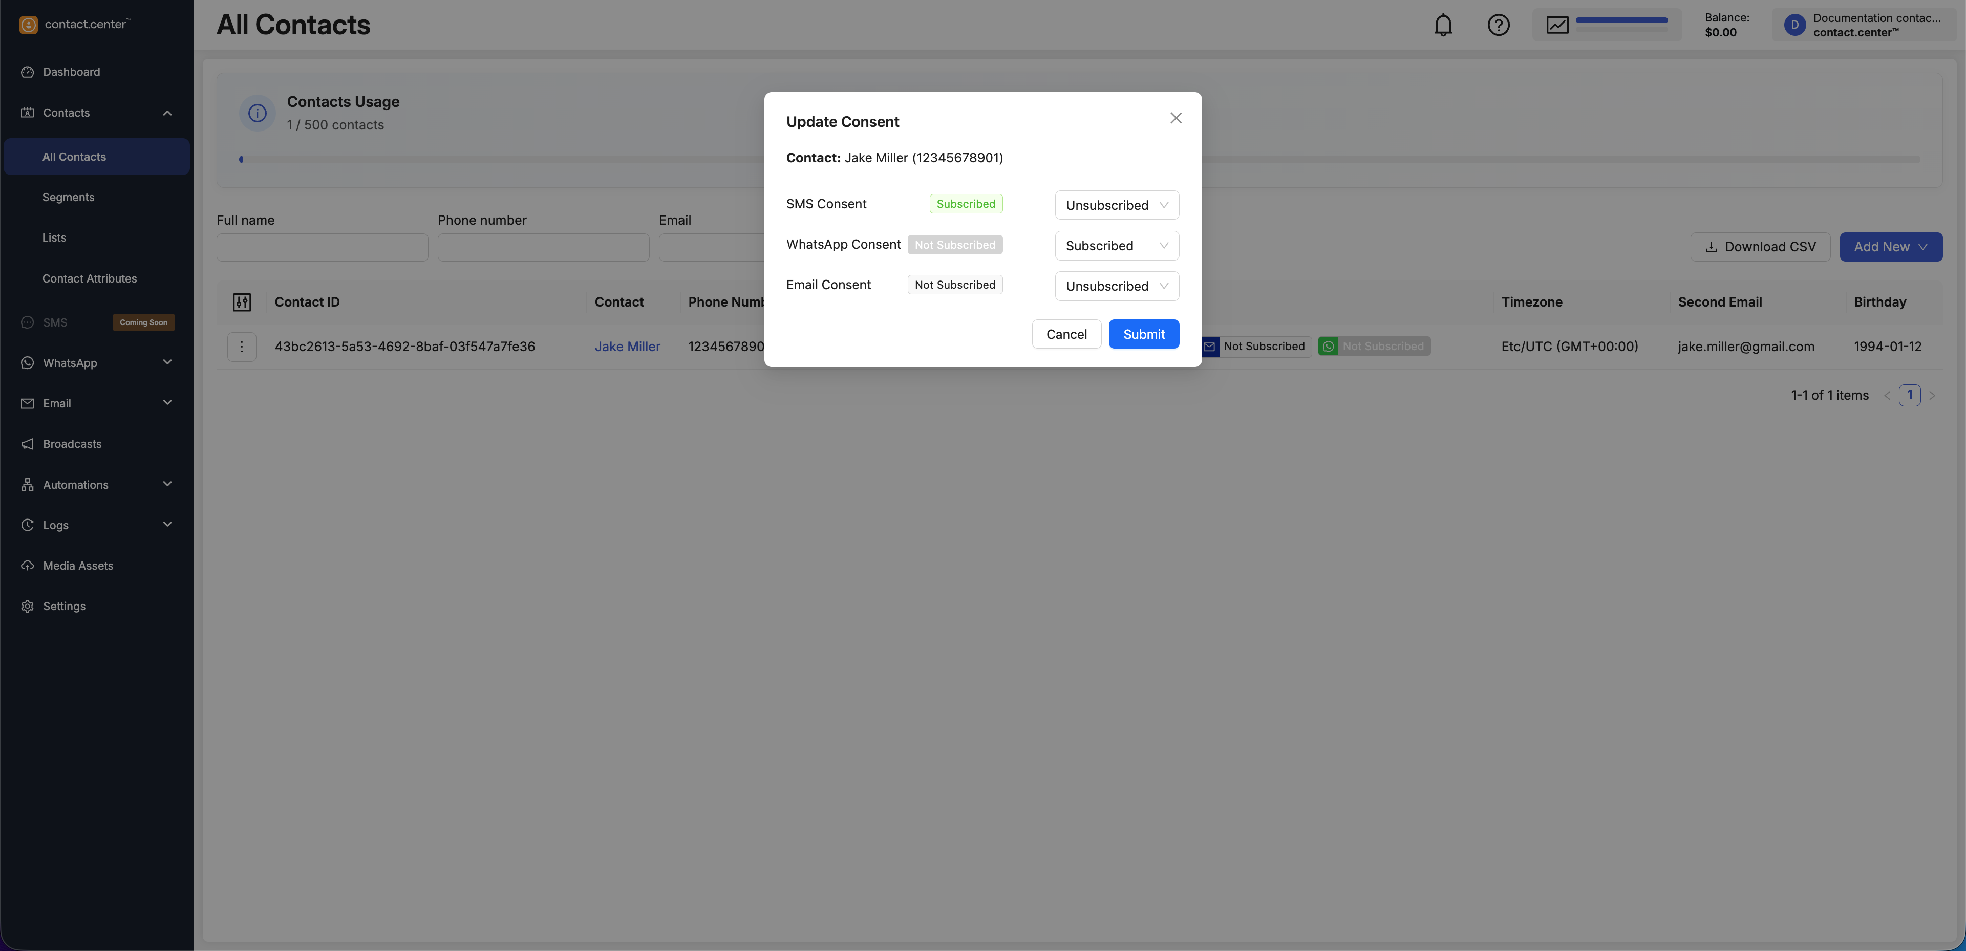
Task: Submit the consent update
Action: tap(1143, 334)
